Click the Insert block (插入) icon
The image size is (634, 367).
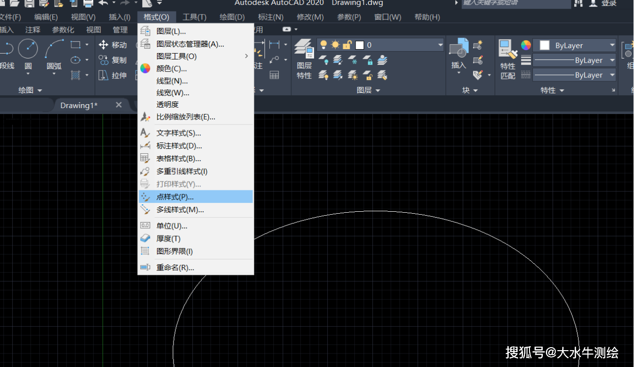click(x=459, y=53)
